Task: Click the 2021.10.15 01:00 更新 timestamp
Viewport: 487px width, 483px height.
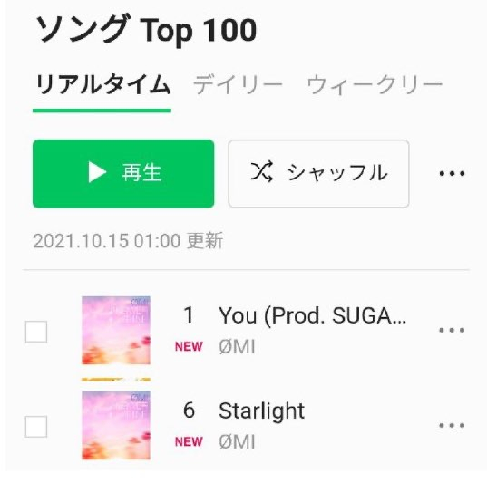Action: (128, 241)
